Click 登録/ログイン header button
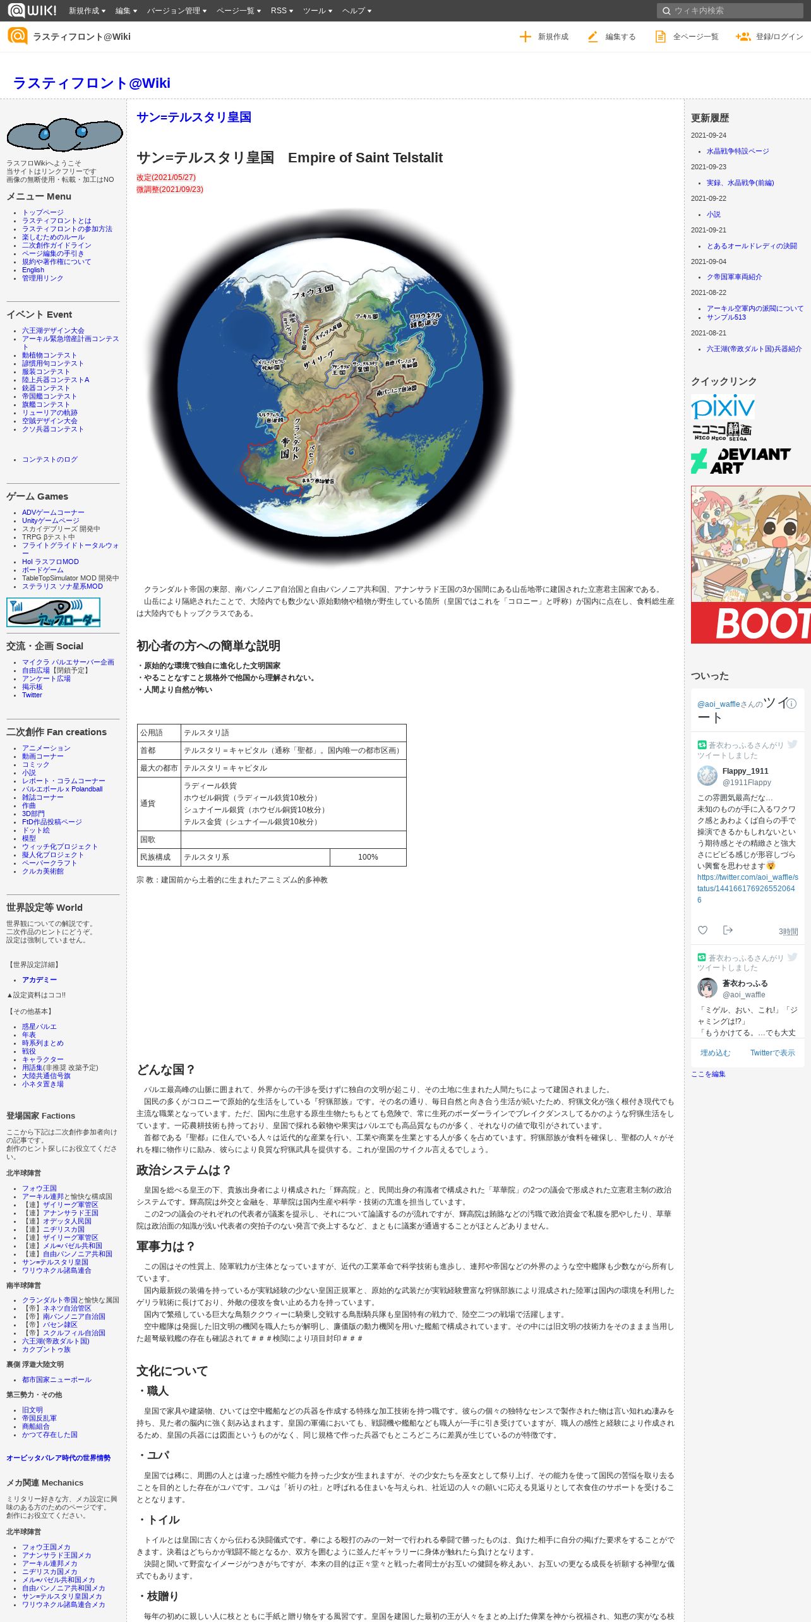Screen dimensions: 811x1622 point(769,37)
